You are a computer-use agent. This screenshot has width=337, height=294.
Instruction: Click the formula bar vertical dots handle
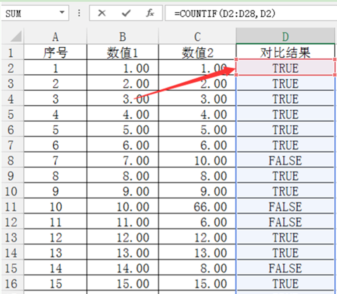79,13
